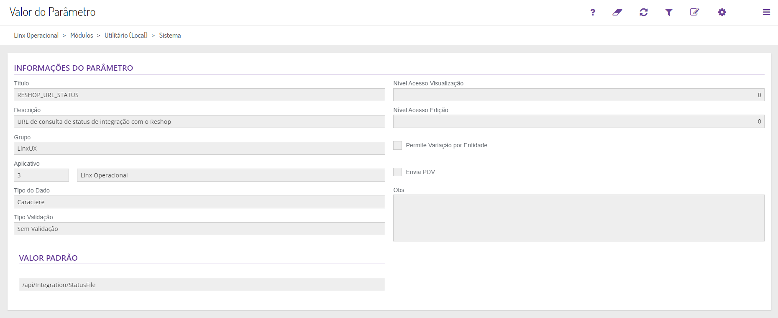
Task: Open the hamburger menu icon
Action: coord(766,12)
